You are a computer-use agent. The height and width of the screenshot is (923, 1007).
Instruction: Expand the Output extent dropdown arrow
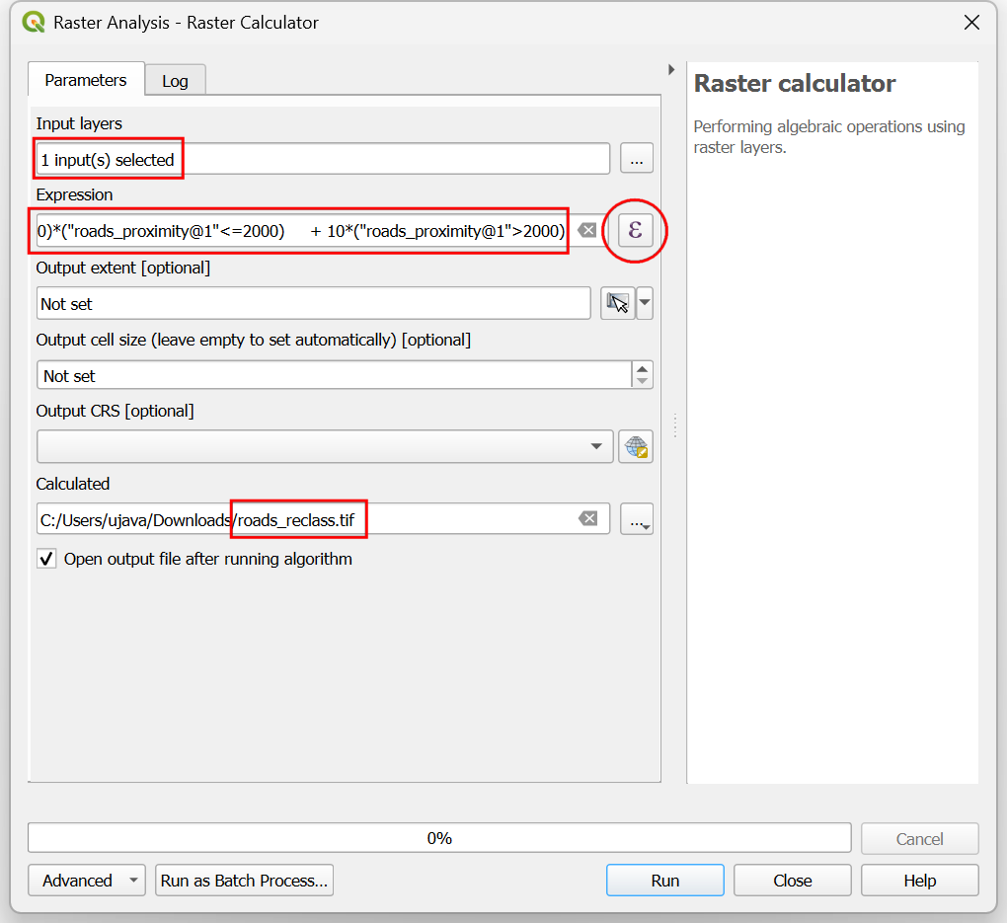tap(645, 303)
